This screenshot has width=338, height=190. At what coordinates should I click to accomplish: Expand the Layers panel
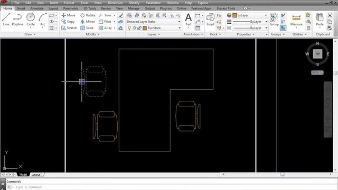click(154, 34)
